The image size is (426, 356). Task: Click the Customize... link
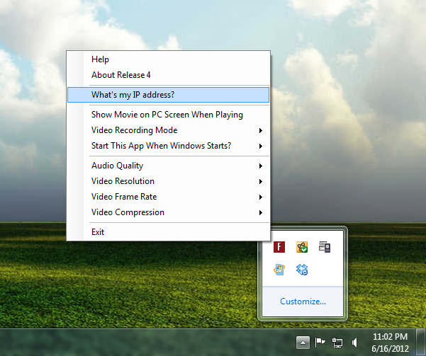point(303,302)
